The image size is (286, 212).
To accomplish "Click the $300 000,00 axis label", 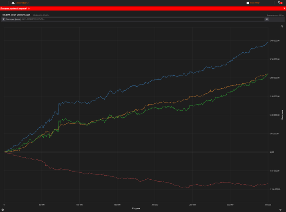I will point(274,41).
